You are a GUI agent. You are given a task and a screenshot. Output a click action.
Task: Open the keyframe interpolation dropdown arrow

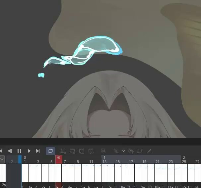tap(123, 151)
